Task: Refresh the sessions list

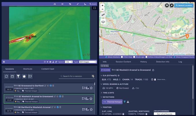Action: pyautogui.click(x=6, y=76)
